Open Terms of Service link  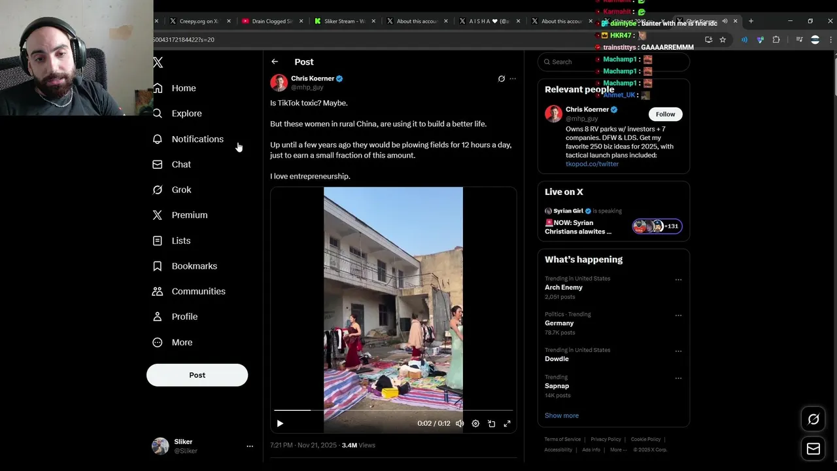pyautogui.click(x=562, y=440)
